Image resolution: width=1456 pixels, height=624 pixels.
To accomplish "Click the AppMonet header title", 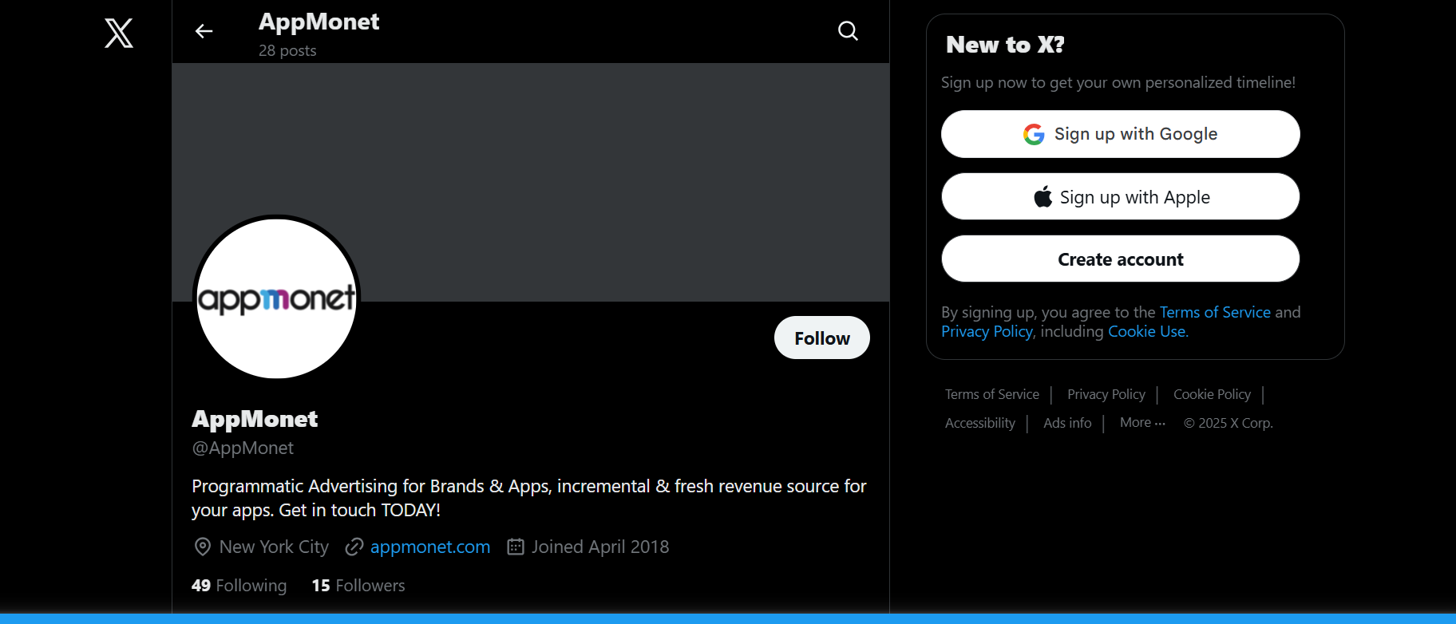I will point(318,22).
